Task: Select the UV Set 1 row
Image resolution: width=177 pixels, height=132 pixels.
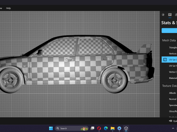Action: (169, 66)
